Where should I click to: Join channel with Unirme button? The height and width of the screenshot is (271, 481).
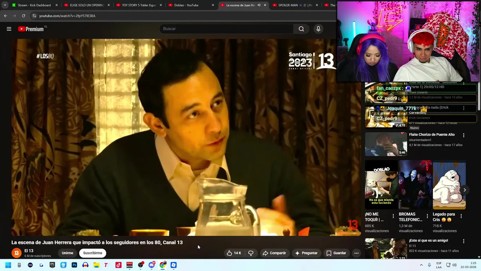(x=68, y=253)
